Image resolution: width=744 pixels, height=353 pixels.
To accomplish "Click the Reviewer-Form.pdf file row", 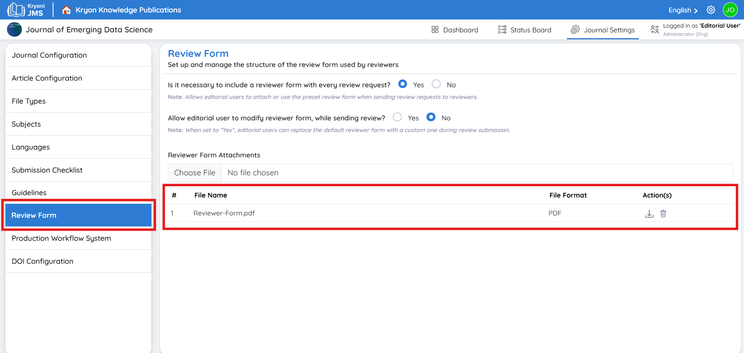I will click(x=224, y=213).
